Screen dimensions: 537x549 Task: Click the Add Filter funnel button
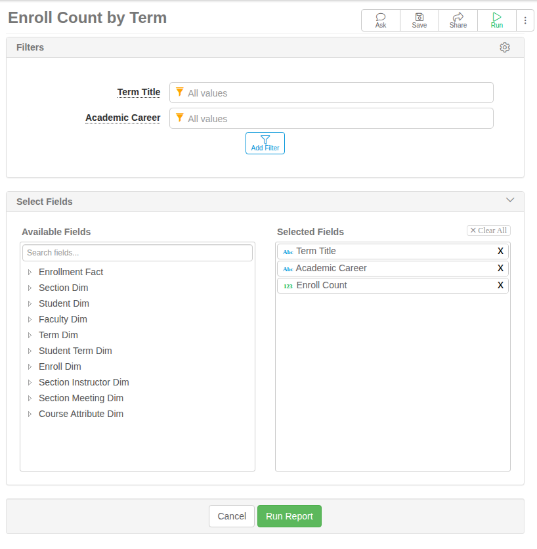[265, 143]
